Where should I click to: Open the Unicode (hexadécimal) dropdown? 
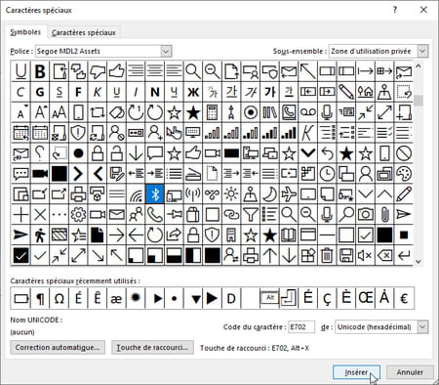pyautogui.click(x=422, y=326)
